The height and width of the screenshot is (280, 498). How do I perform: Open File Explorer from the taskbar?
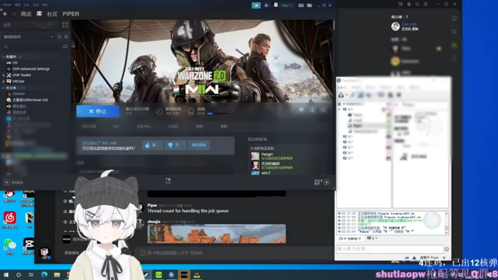click(57, 275)
